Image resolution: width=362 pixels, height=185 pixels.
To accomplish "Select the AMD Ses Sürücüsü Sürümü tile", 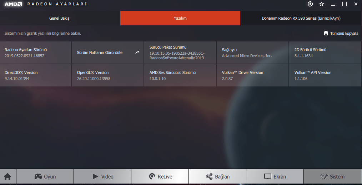I will [x=180, y=75].
